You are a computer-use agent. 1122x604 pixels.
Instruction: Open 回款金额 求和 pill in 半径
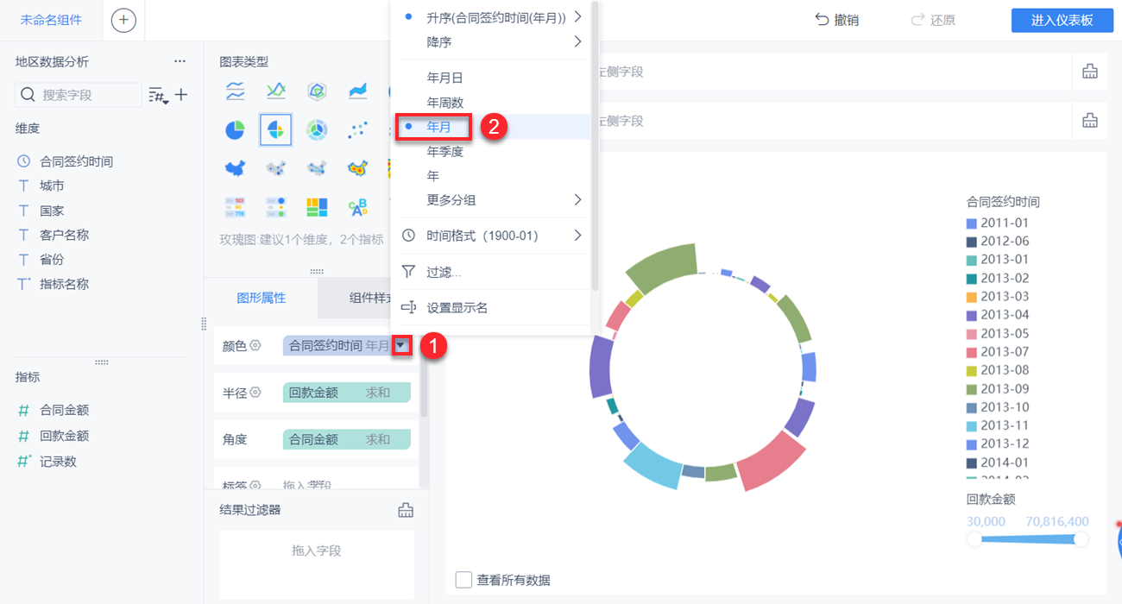coord(346,393)
